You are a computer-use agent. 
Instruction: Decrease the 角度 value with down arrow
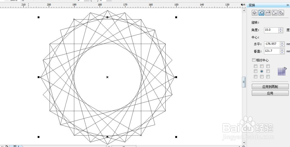(281, 31)
